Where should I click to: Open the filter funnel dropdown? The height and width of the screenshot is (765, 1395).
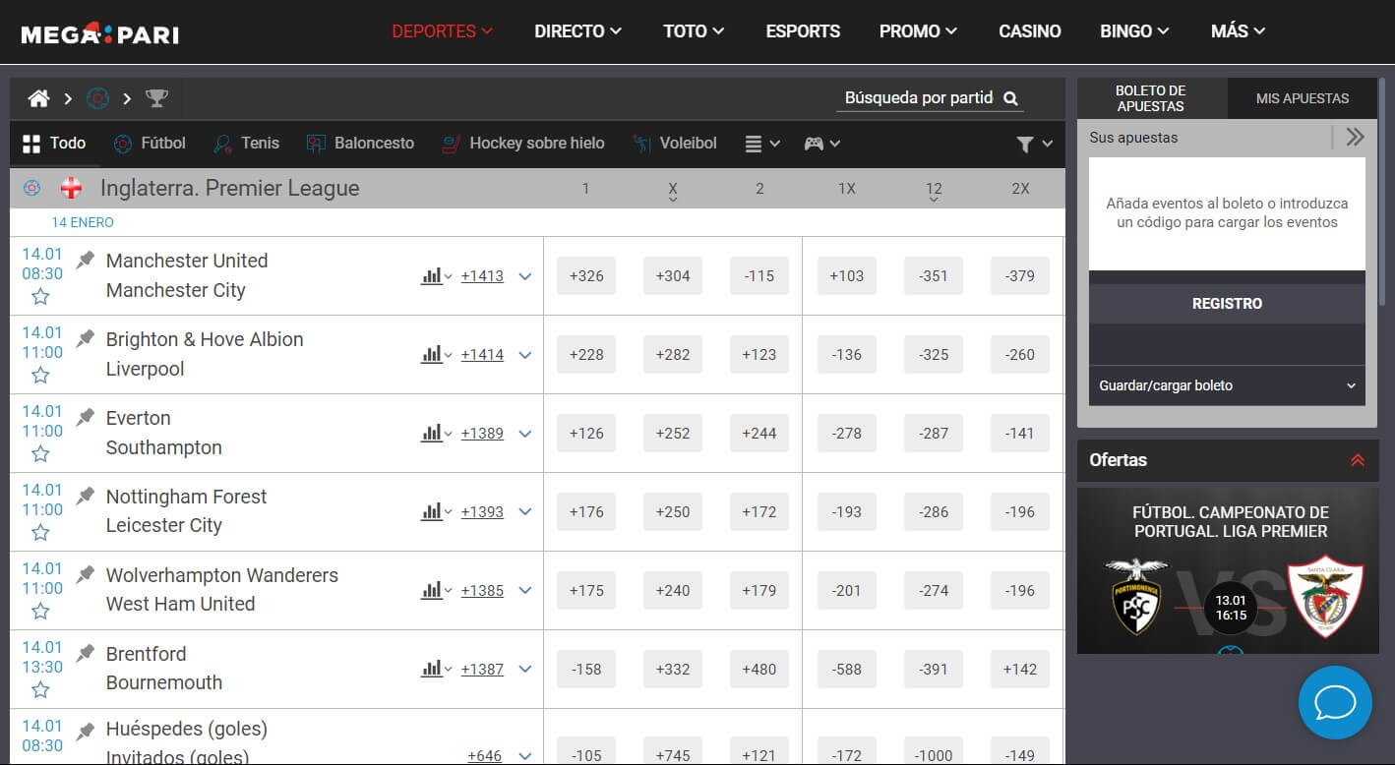1034,145
